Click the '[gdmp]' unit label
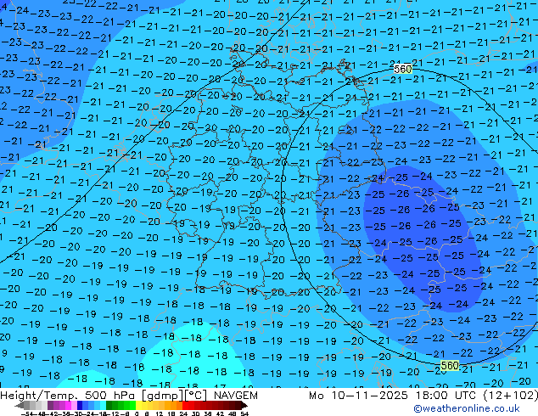 click(163, 396)
